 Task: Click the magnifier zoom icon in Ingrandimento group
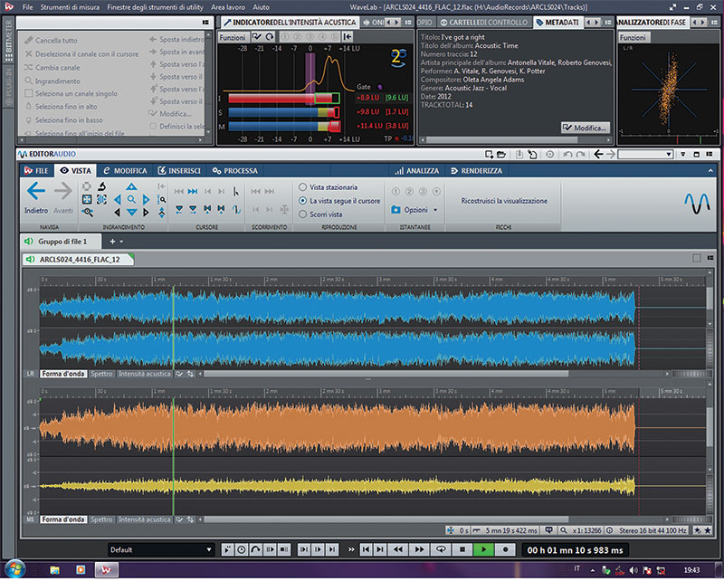click(132, 199)
